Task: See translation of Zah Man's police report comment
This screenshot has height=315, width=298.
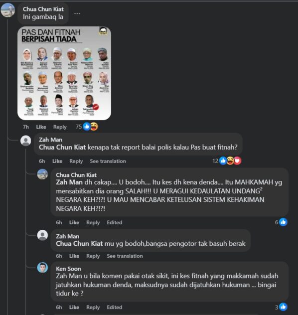Action: point(108,161)
